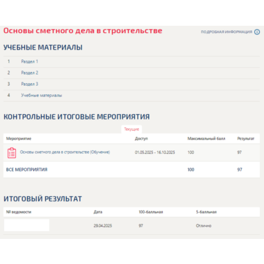
Task: Open Раздел 3 study material
Action: [x=30, y=84]
